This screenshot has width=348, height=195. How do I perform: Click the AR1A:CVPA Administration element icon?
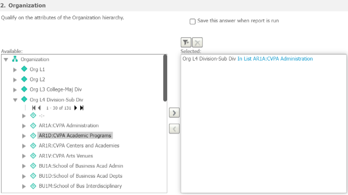click(x=33, y=125)
